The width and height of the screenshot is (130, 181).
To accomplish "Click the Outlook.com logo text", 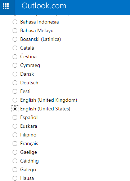I will 44,6.
